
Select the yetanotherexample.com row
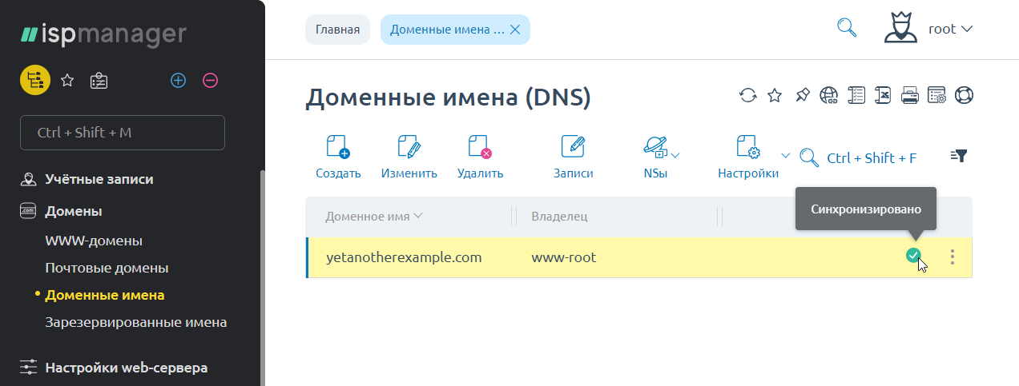pyautogui.click(x=638, y=257)
